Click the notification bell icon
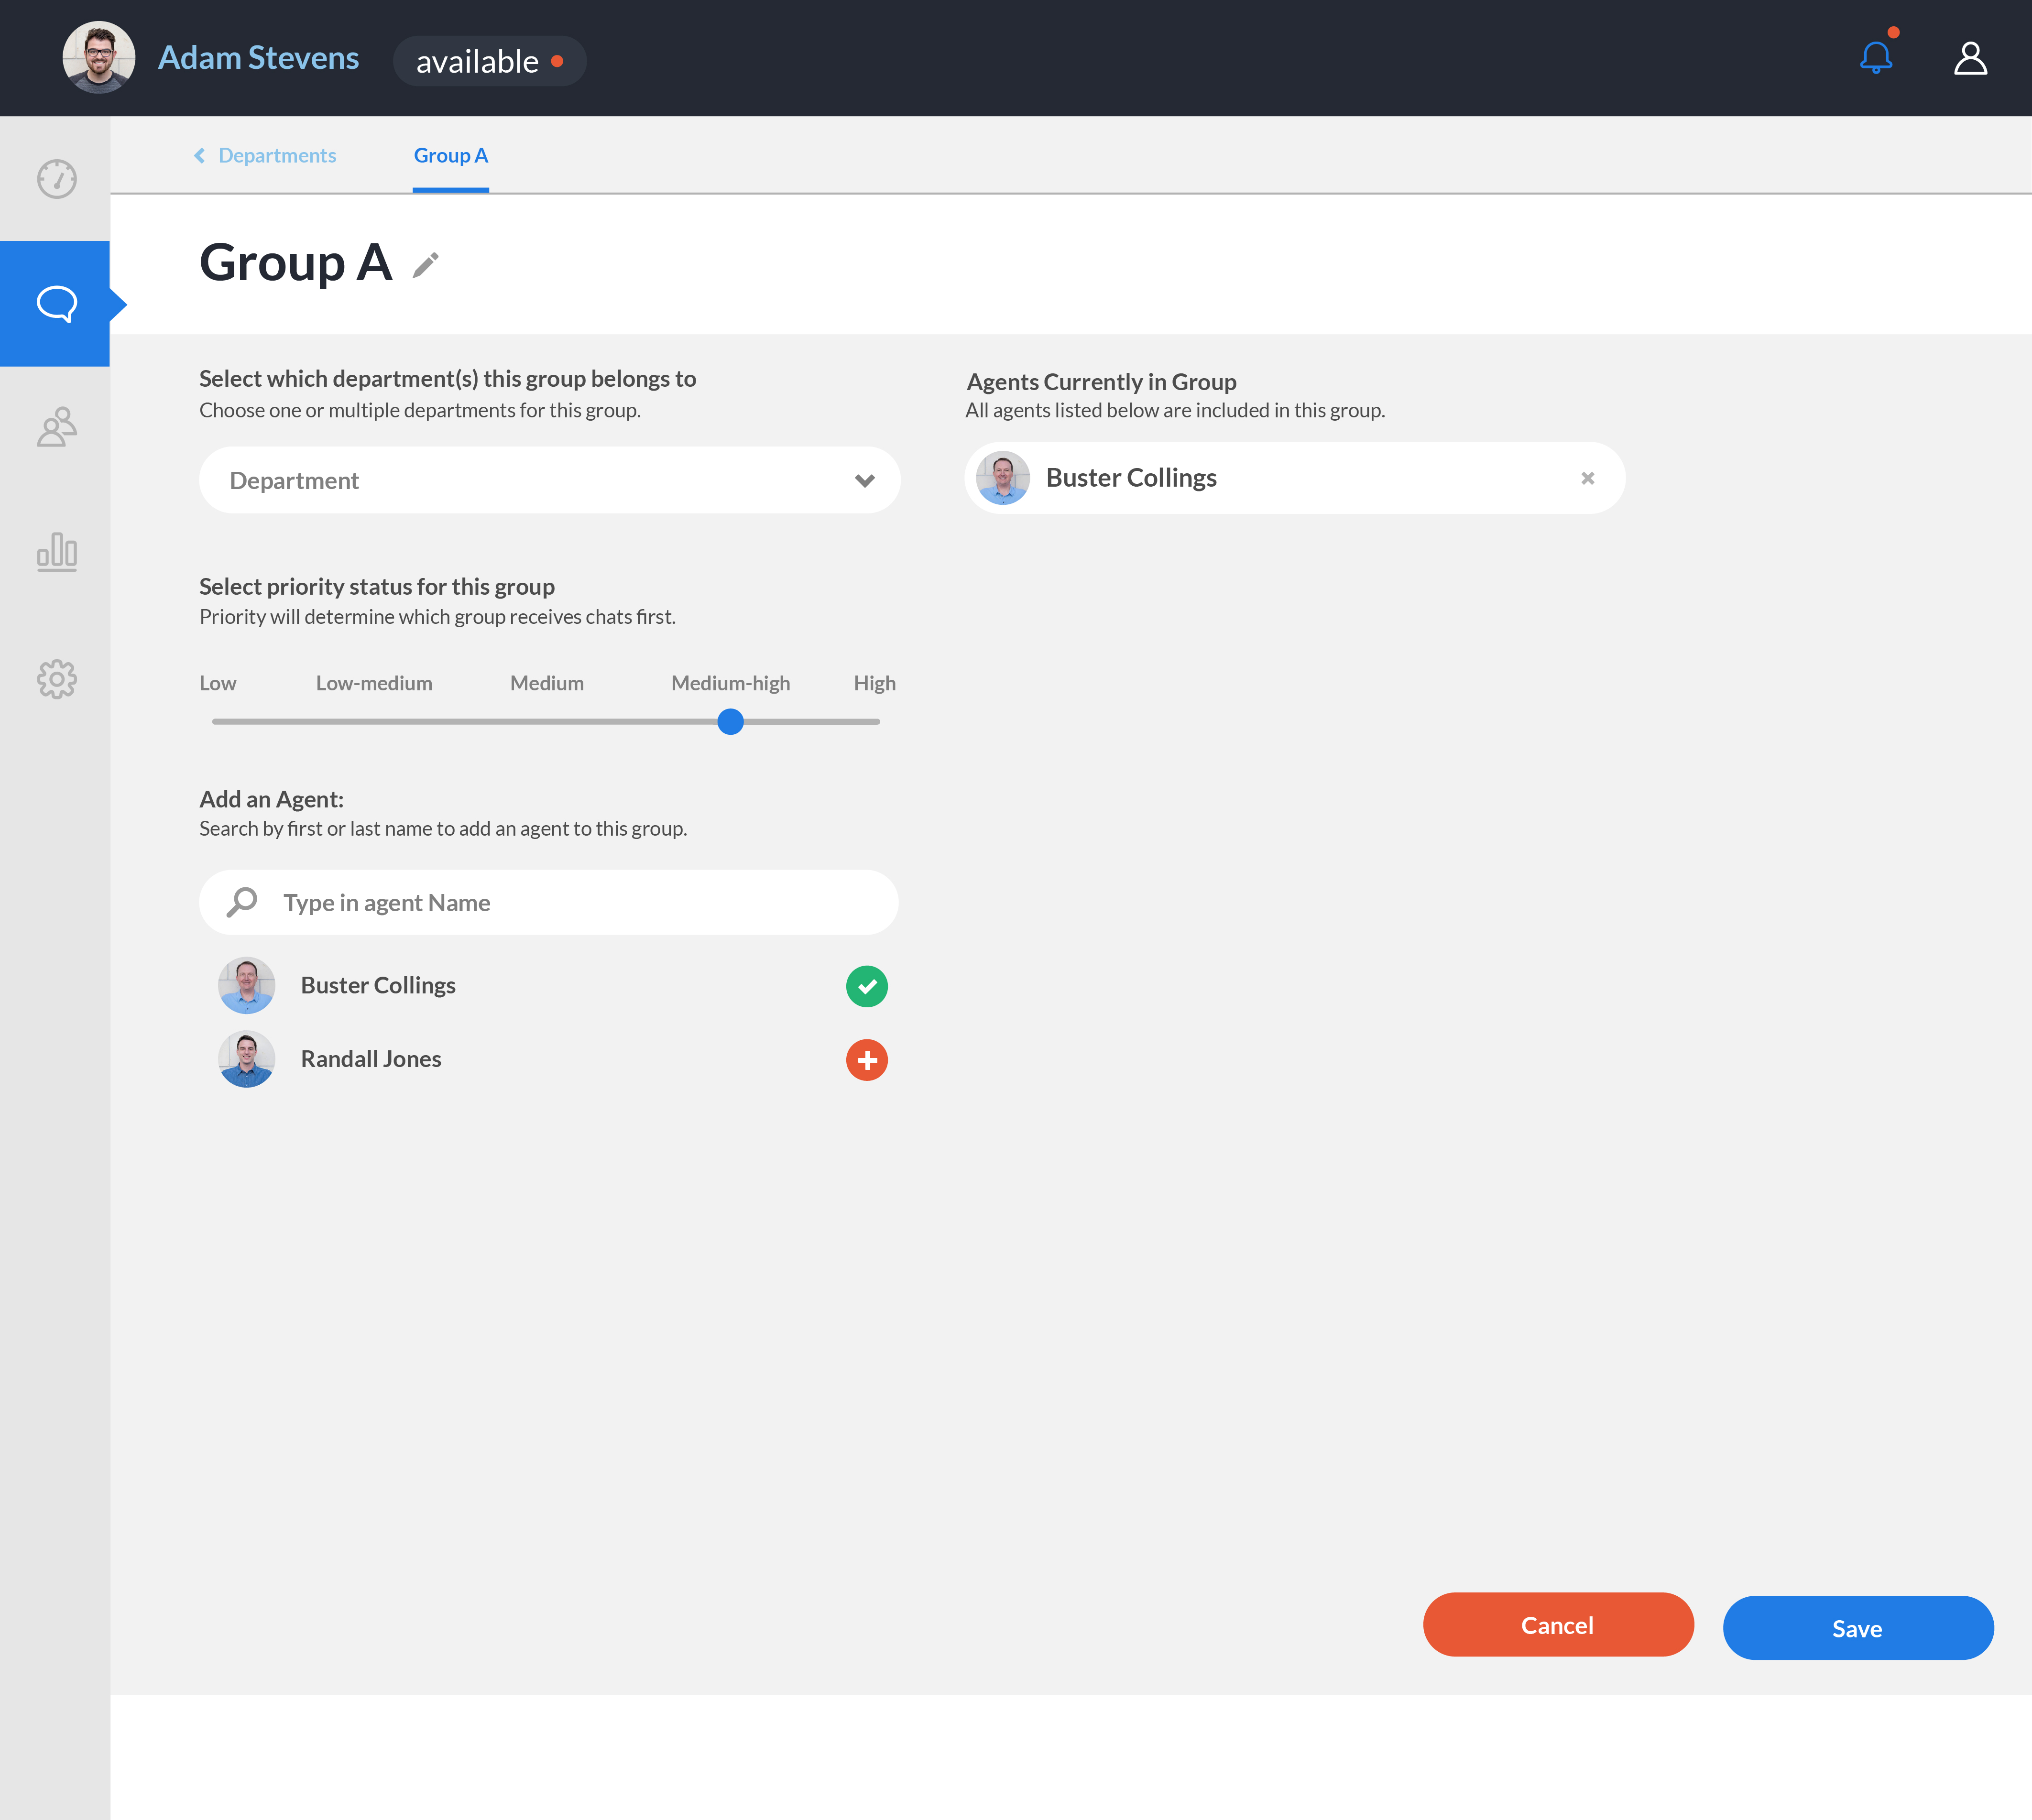Viewport: 2032px width, 1820px height. pos(1876,58)
